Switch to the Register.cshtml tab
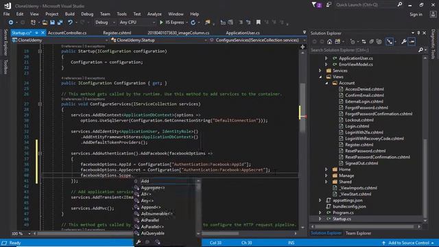The image size is (439, 247). (117, 33)
